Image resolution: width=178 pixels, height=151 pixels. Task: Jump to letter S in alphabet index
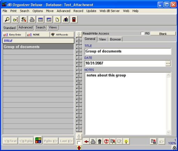(79, 105)
